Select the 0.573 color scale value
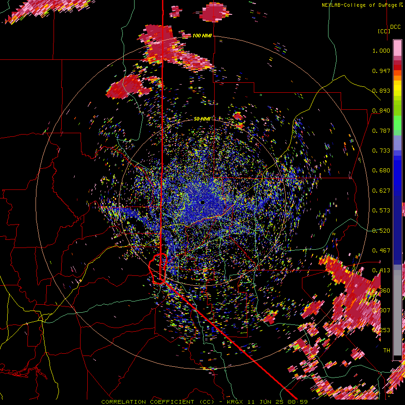This screenshot has width=405, height=405. (x=381, y=211)
